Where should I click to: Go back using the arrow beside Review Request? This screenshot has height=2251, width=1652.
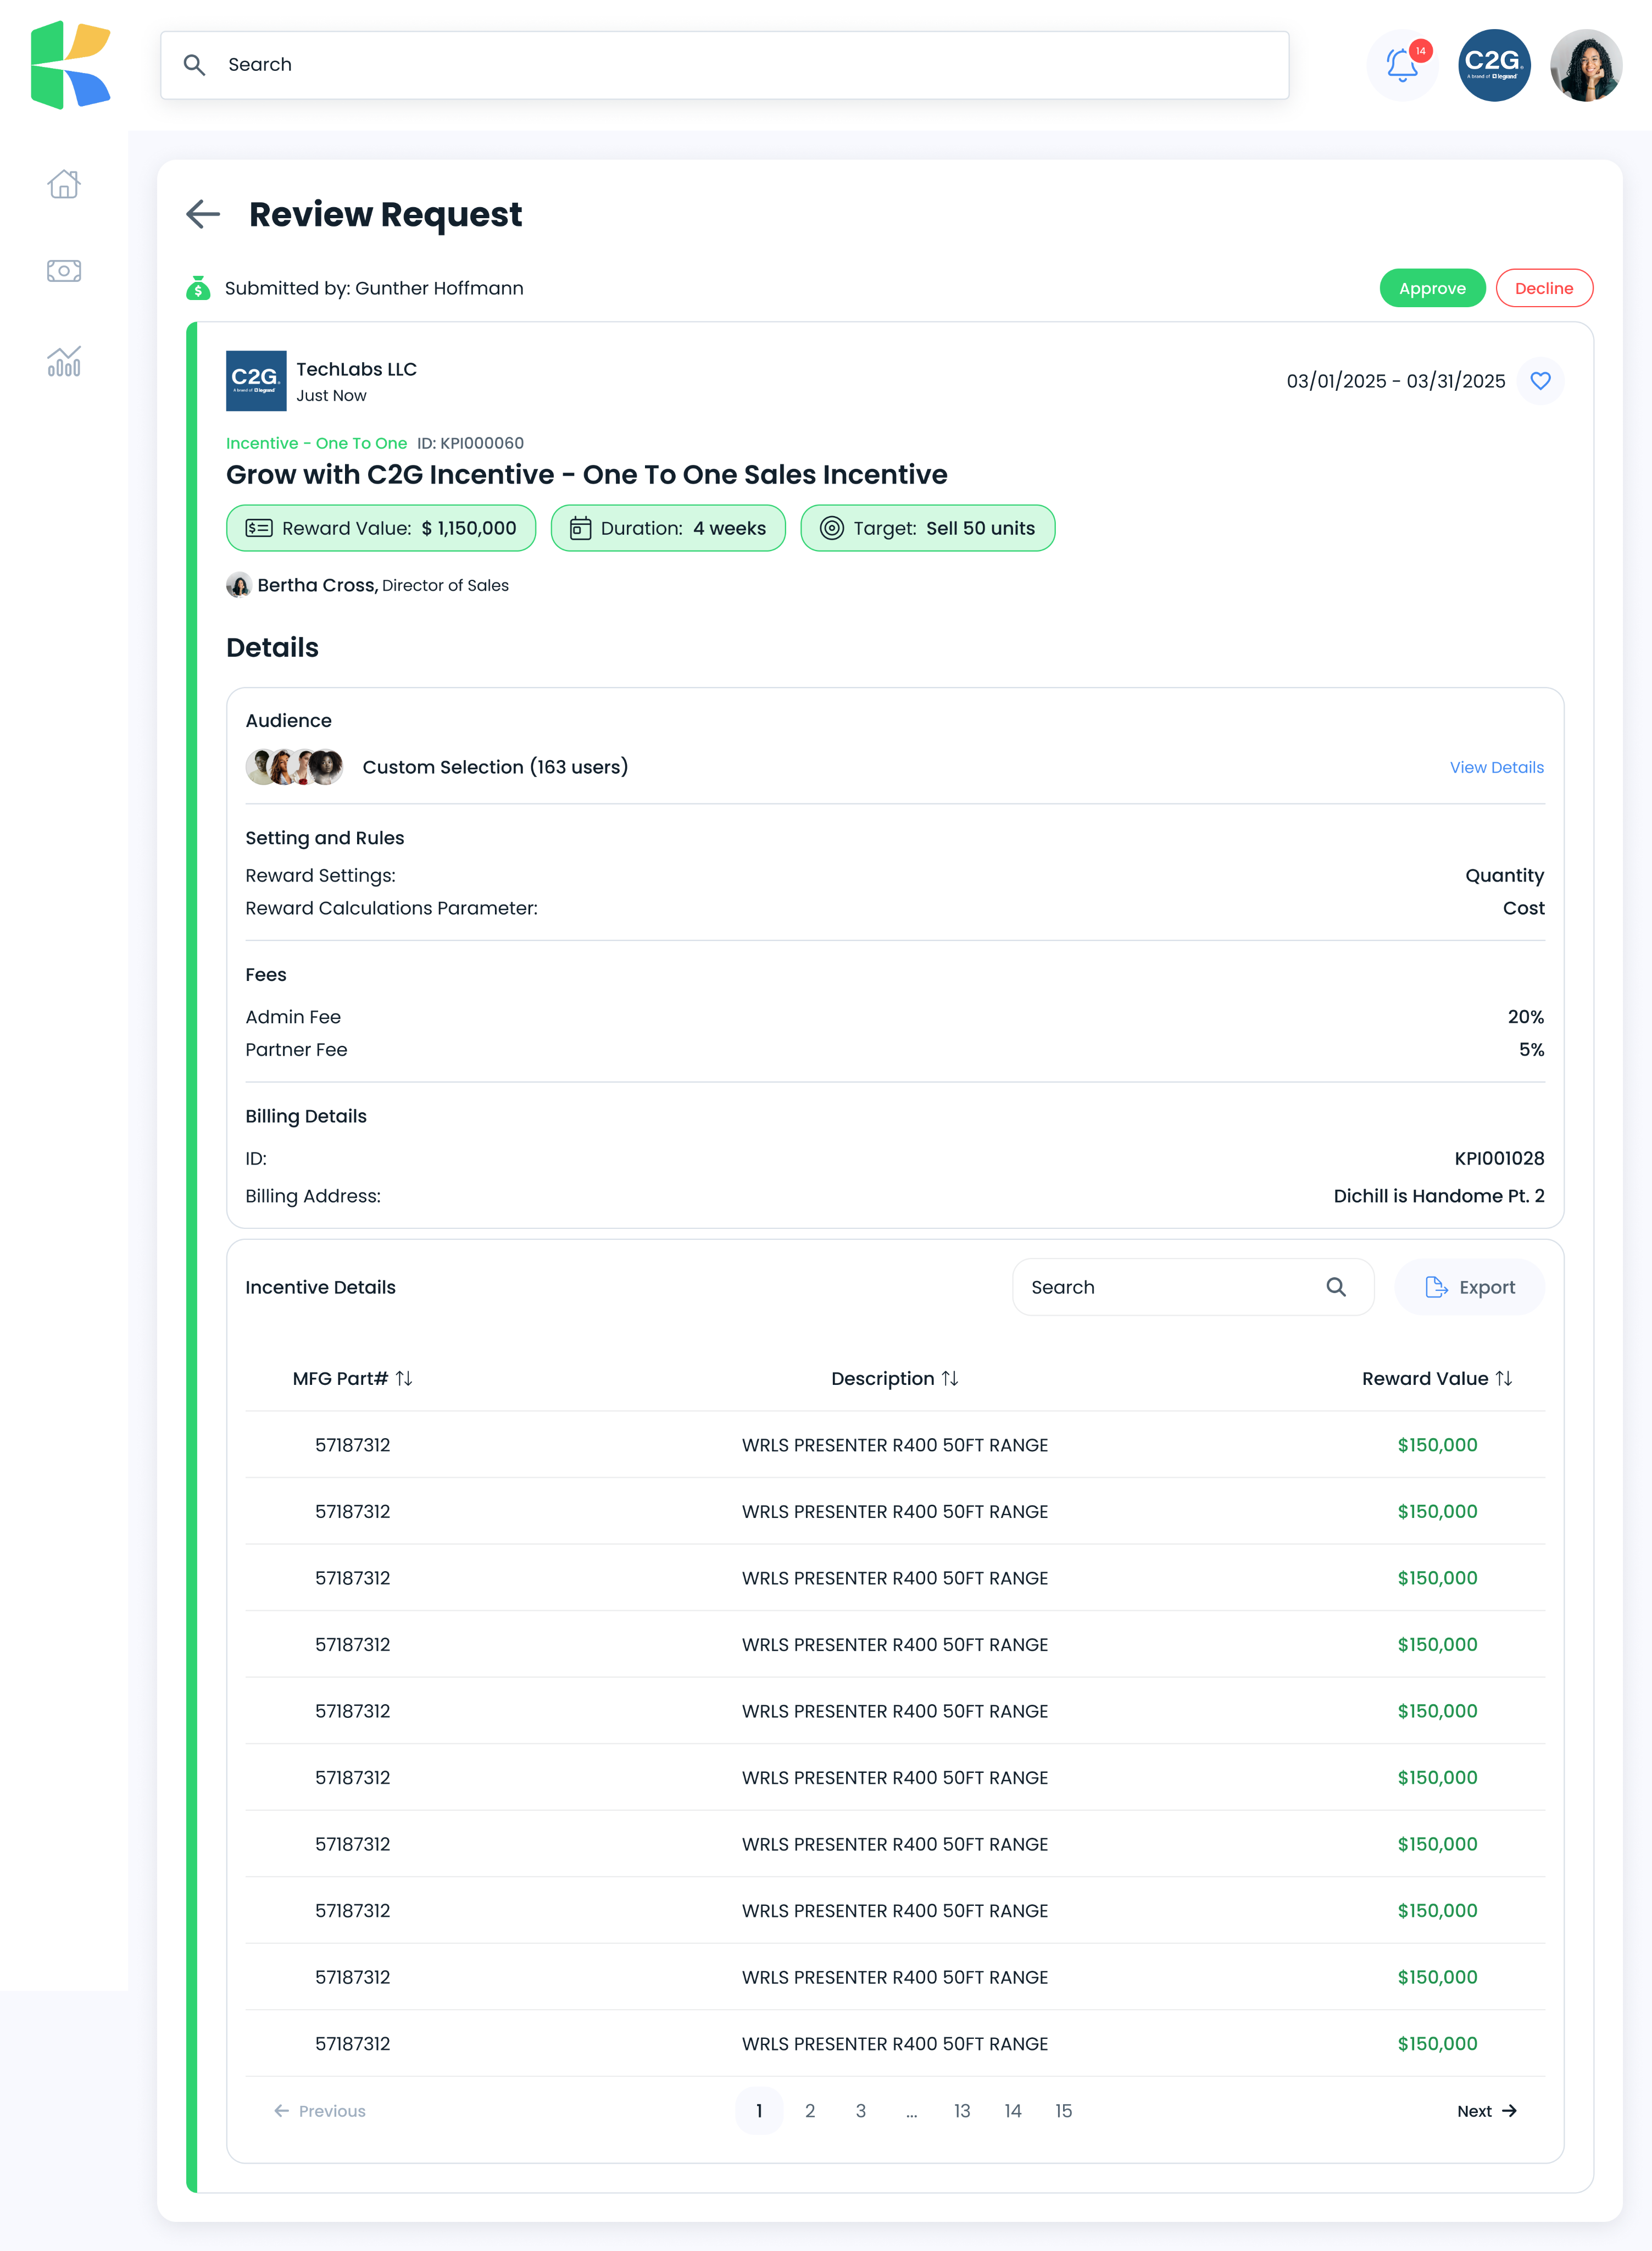pyautogui.click(x=203, y=214)
